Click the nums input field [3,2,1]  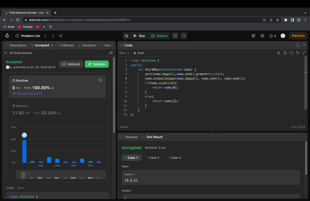pyautogui.click(x=211, y=178)
